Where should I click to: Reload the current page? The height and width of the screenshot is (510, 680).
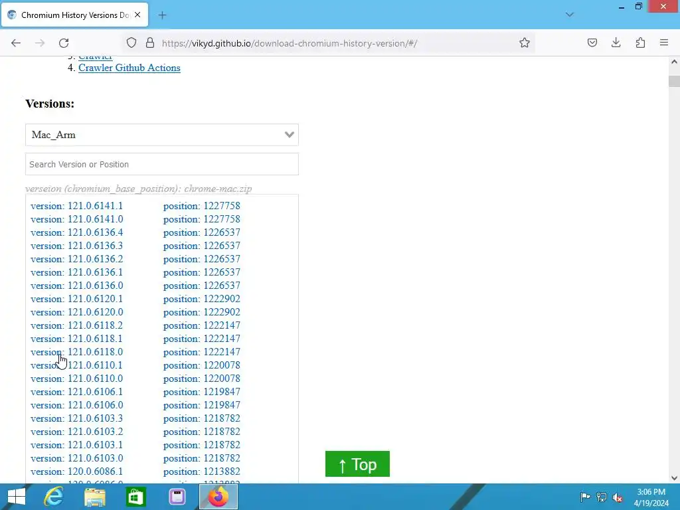click(64, 43)
